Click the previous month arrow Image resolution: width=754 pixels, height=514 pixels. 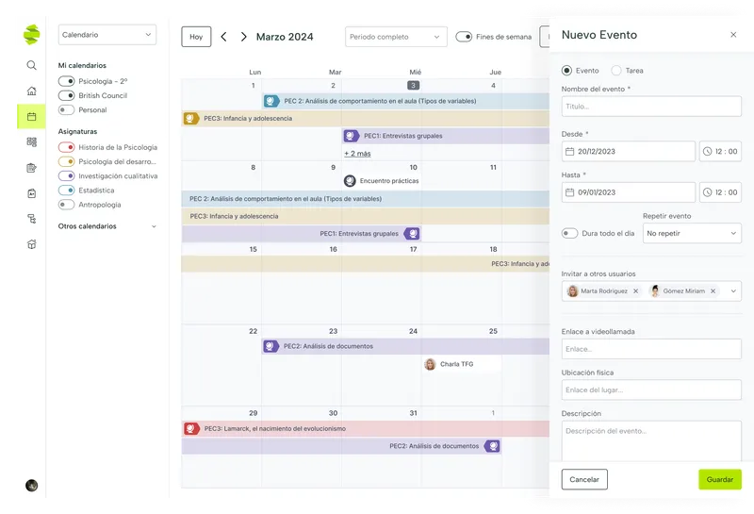(223, 37)
